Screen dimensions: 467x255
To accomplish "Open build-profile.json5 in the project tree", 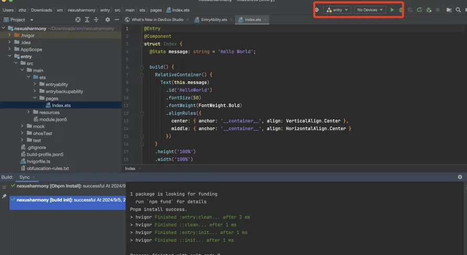I will point(45,154).
